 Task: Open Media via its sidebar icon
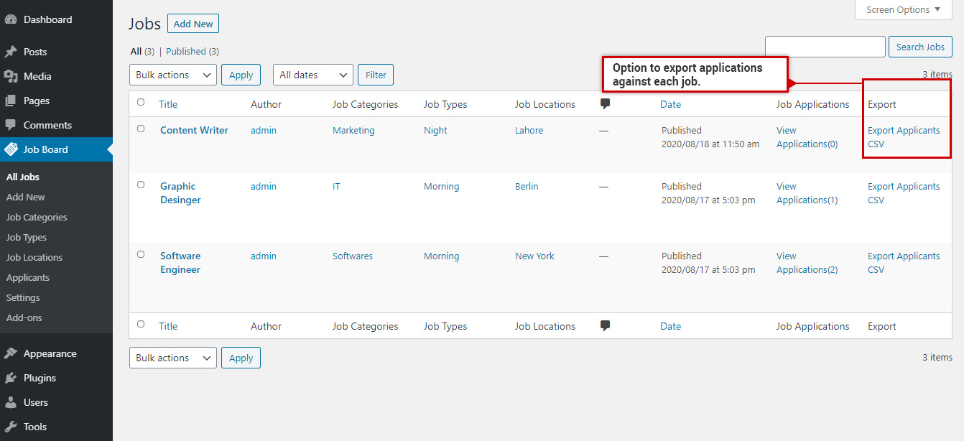click(11, 76)
